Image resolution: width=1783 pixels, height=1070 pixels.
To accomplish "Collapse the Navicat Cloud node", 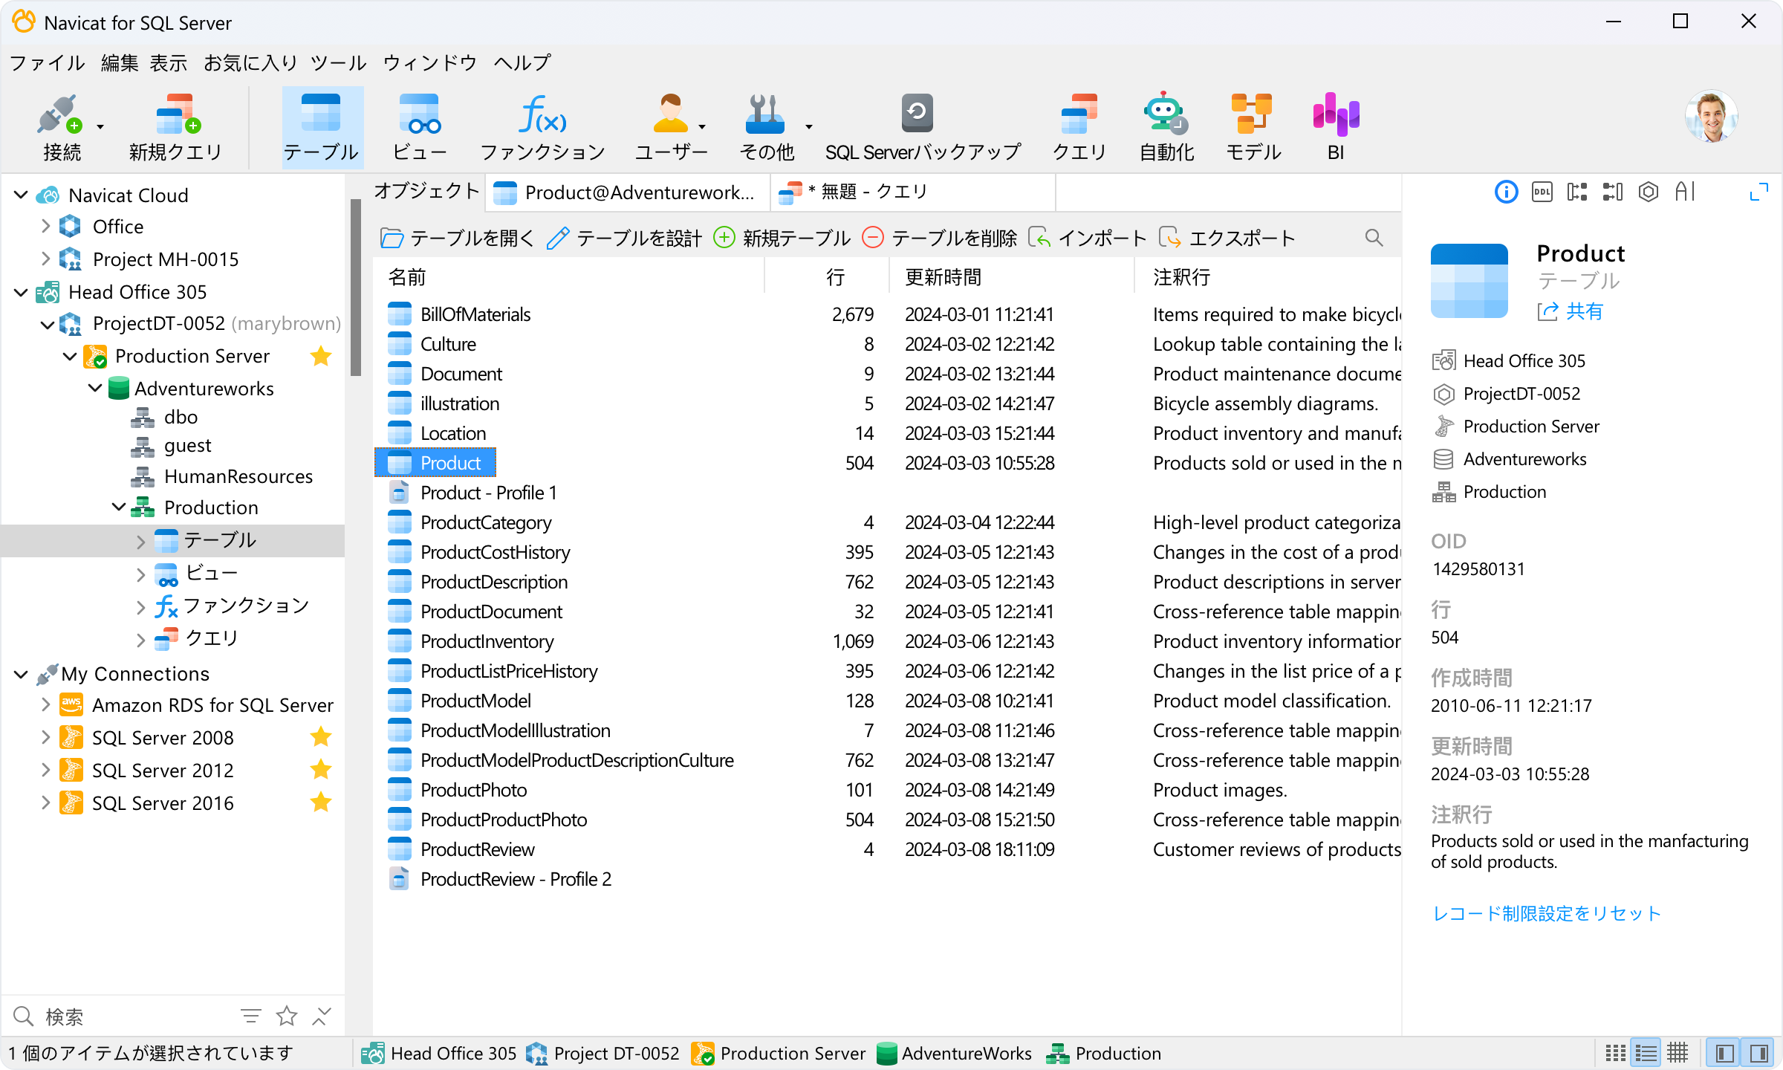I will click(21, 195).
